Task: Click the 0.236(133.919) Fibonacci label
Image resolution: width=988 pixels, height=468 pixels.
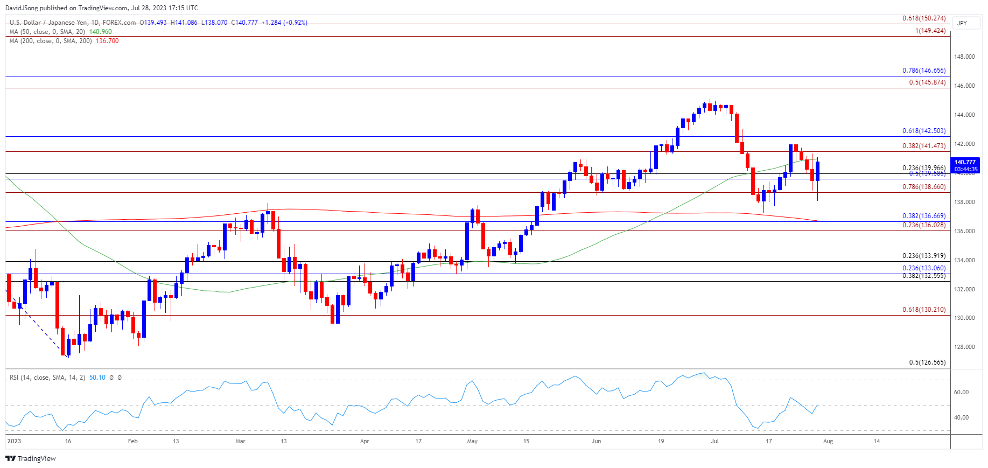Action: [924, 256]
